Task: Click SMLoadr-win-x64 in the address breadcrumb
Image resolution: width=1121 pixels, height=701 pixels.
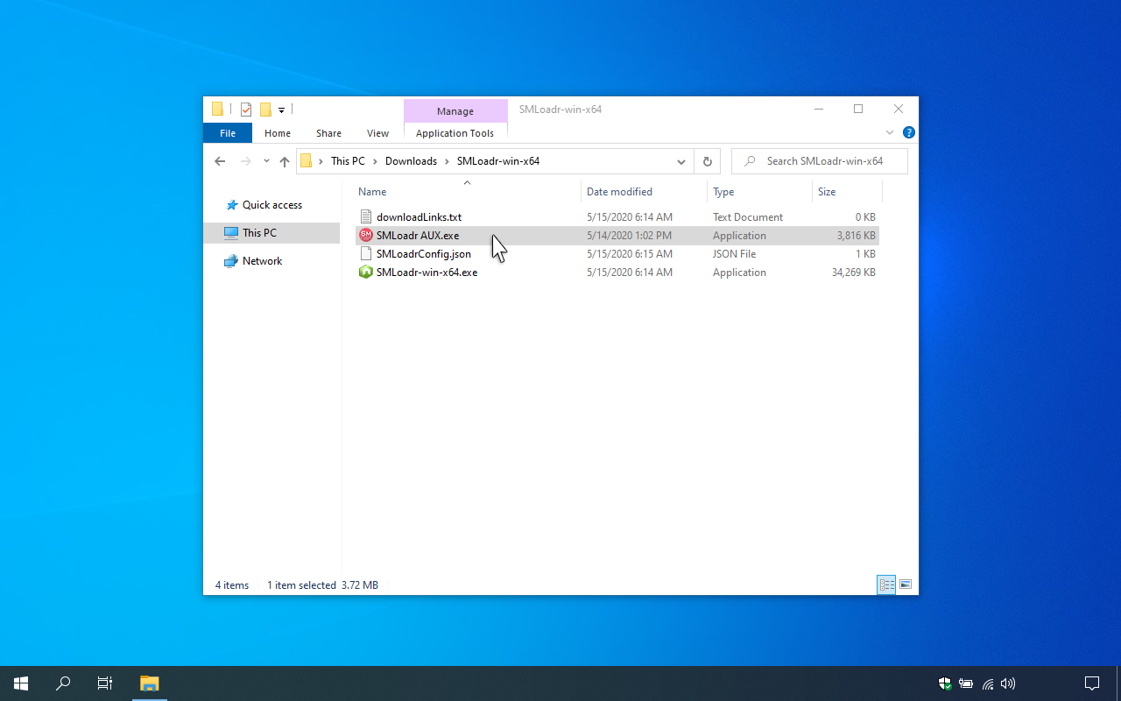Action: 498,161
